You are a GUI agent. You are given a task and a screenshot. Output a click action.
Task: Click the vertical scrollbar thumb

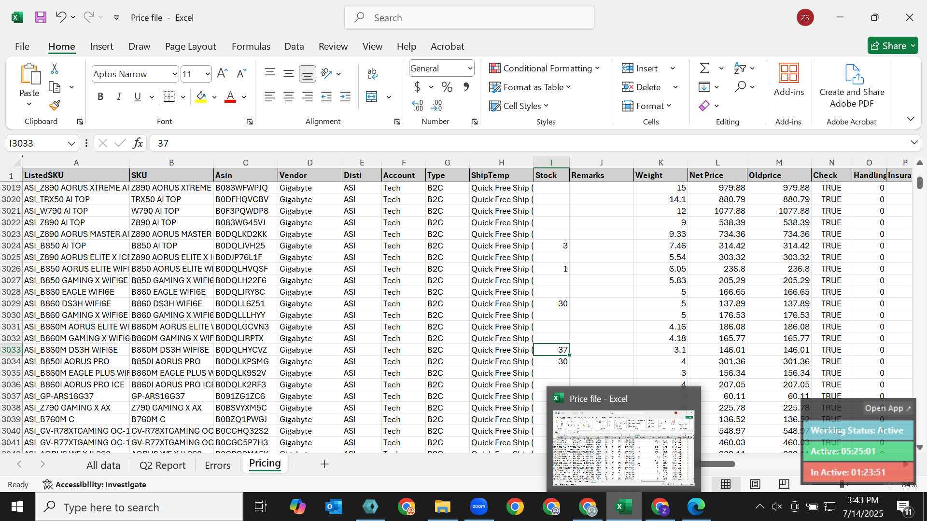920,183
